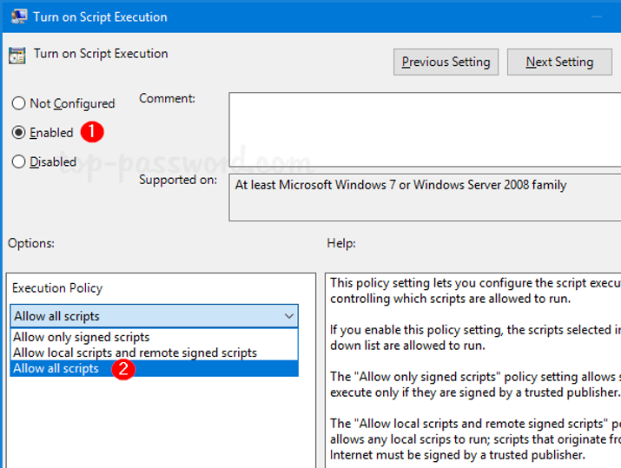Click the Supported on information box
621x468 pixels.
click(424, 197)
